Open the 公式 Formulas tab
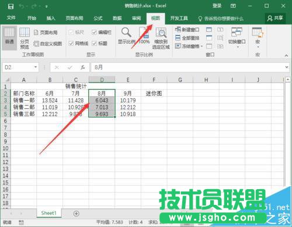The width and height of the screenshot is (292, 227). 98,18
